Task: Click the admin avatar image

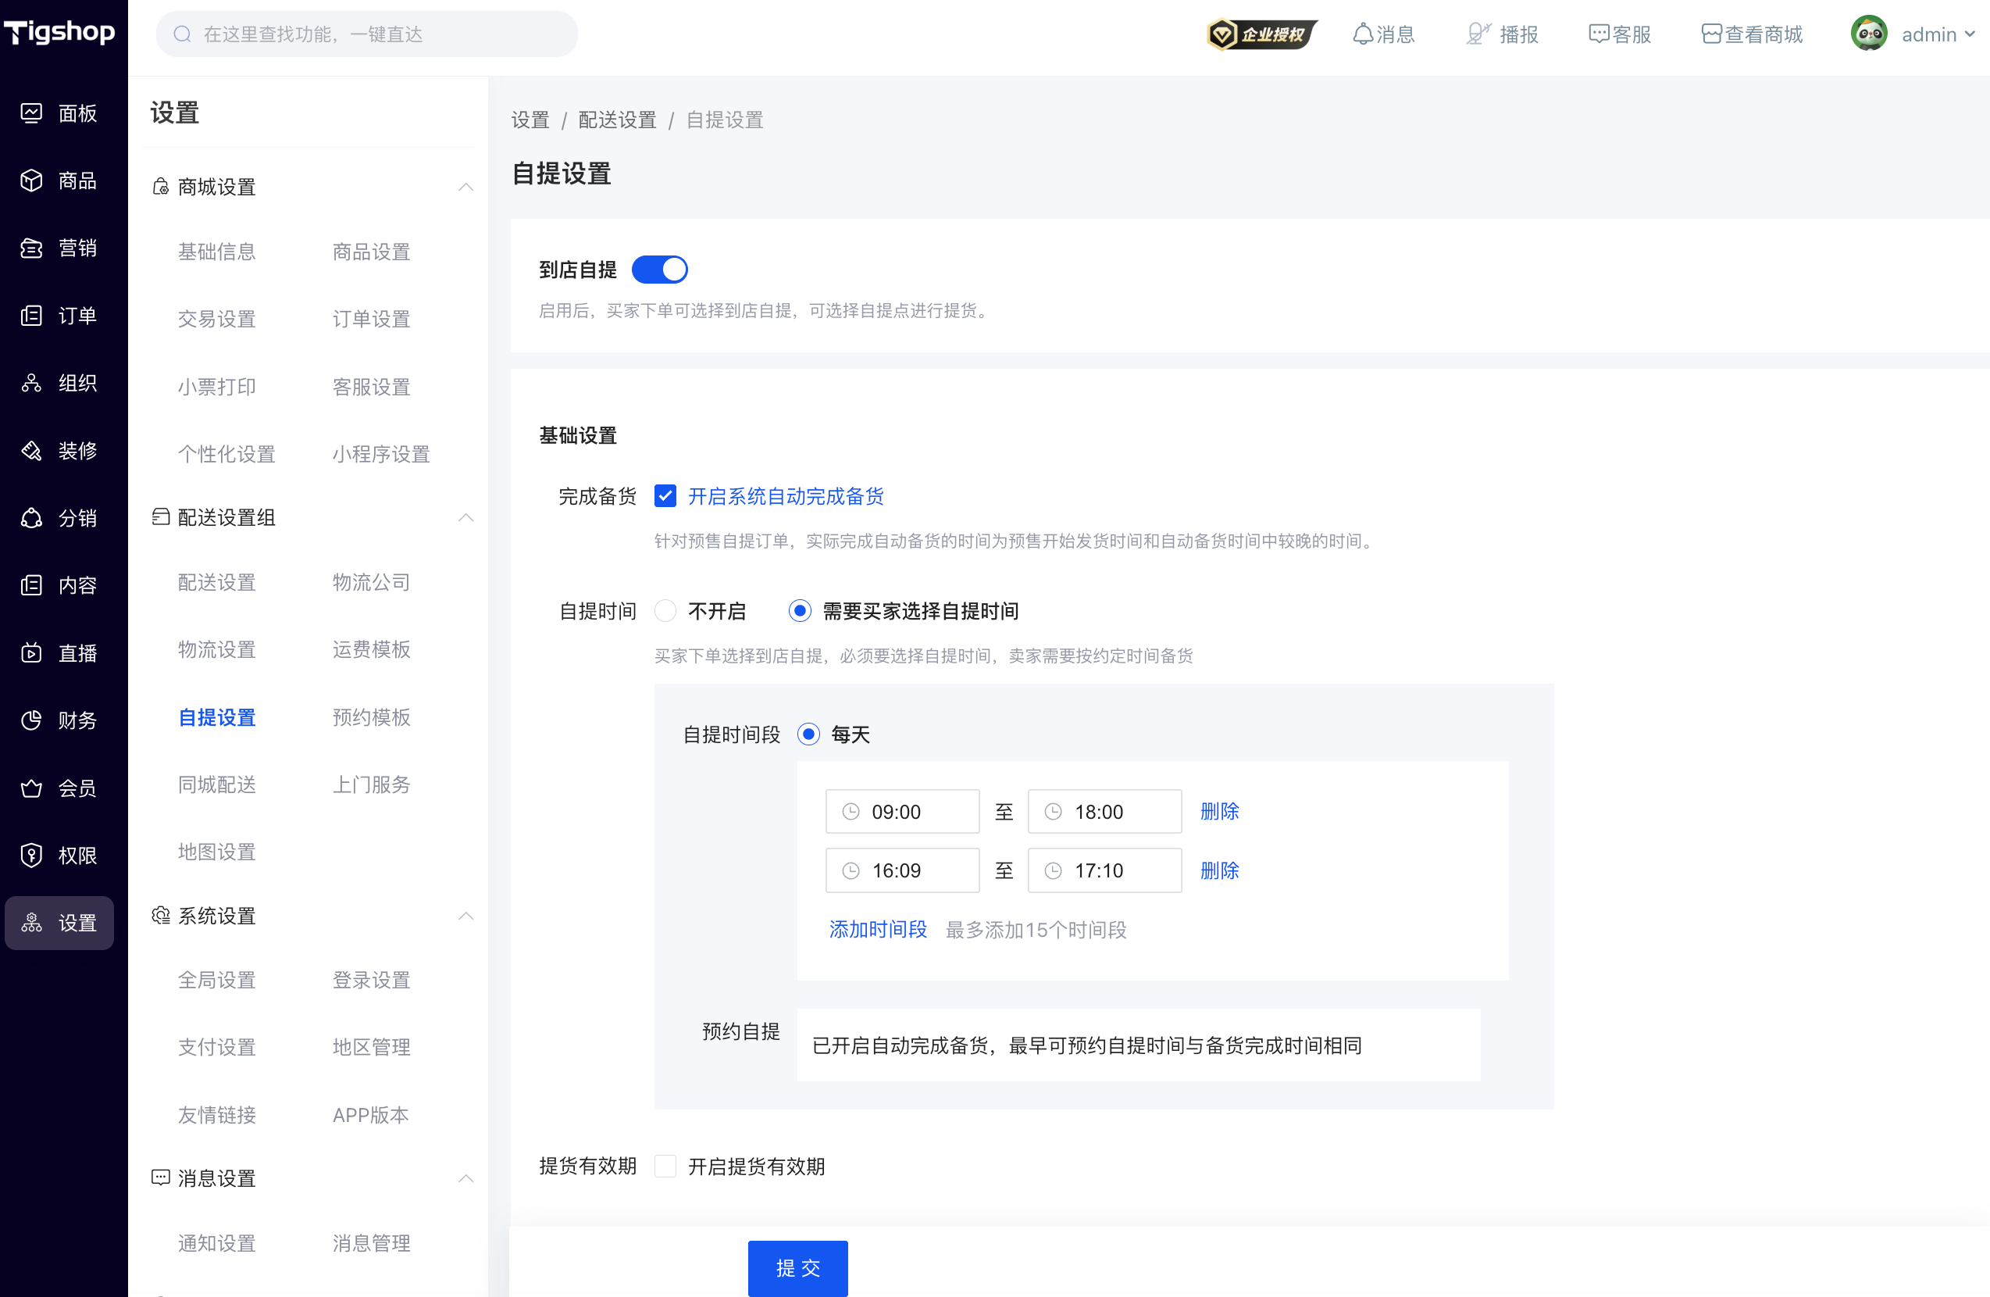Action: click(x=1869, y=34)
